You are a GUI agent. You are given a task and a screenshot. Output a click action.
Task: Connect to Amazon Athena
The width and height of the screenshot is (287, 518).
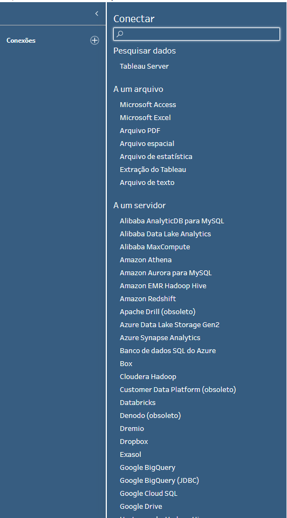click(x=145, y=260)
